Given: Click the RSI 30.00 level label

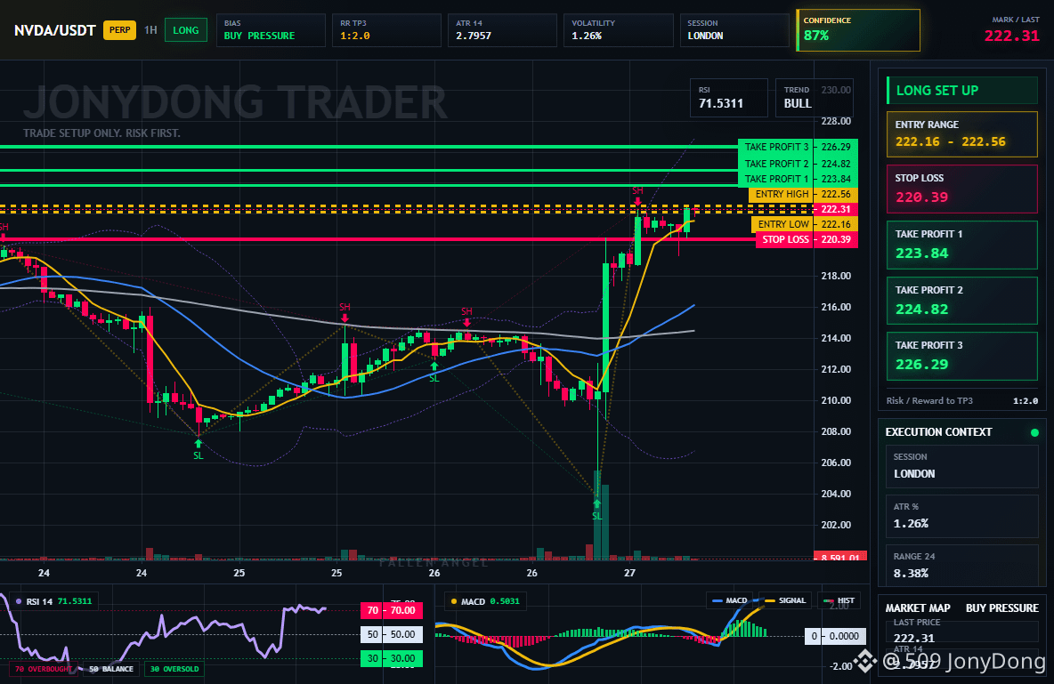Looking at the screenshot, I should point(392,658).
